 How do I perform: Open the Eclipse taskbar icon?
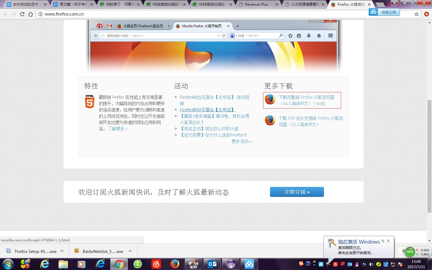point(231,264)
